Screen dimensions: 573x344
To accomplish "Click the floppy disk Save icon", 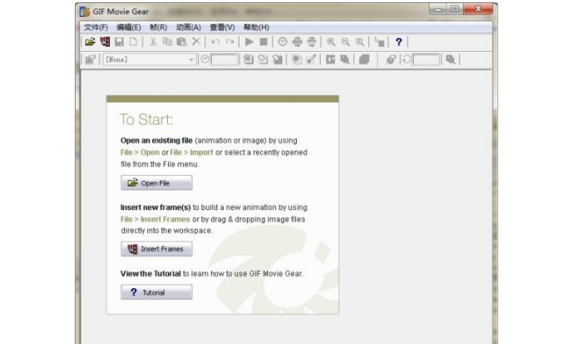I will point(119,41).
